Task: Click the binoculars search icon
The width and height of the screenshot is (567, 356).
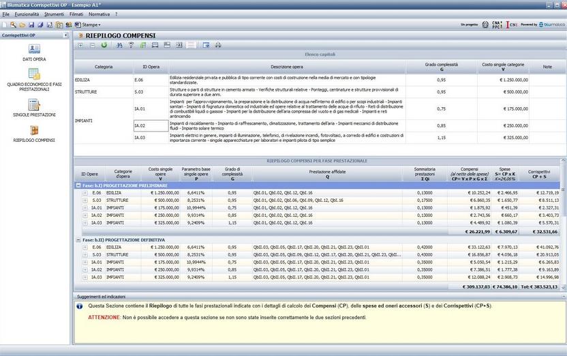Action: [x=119, y=45]
